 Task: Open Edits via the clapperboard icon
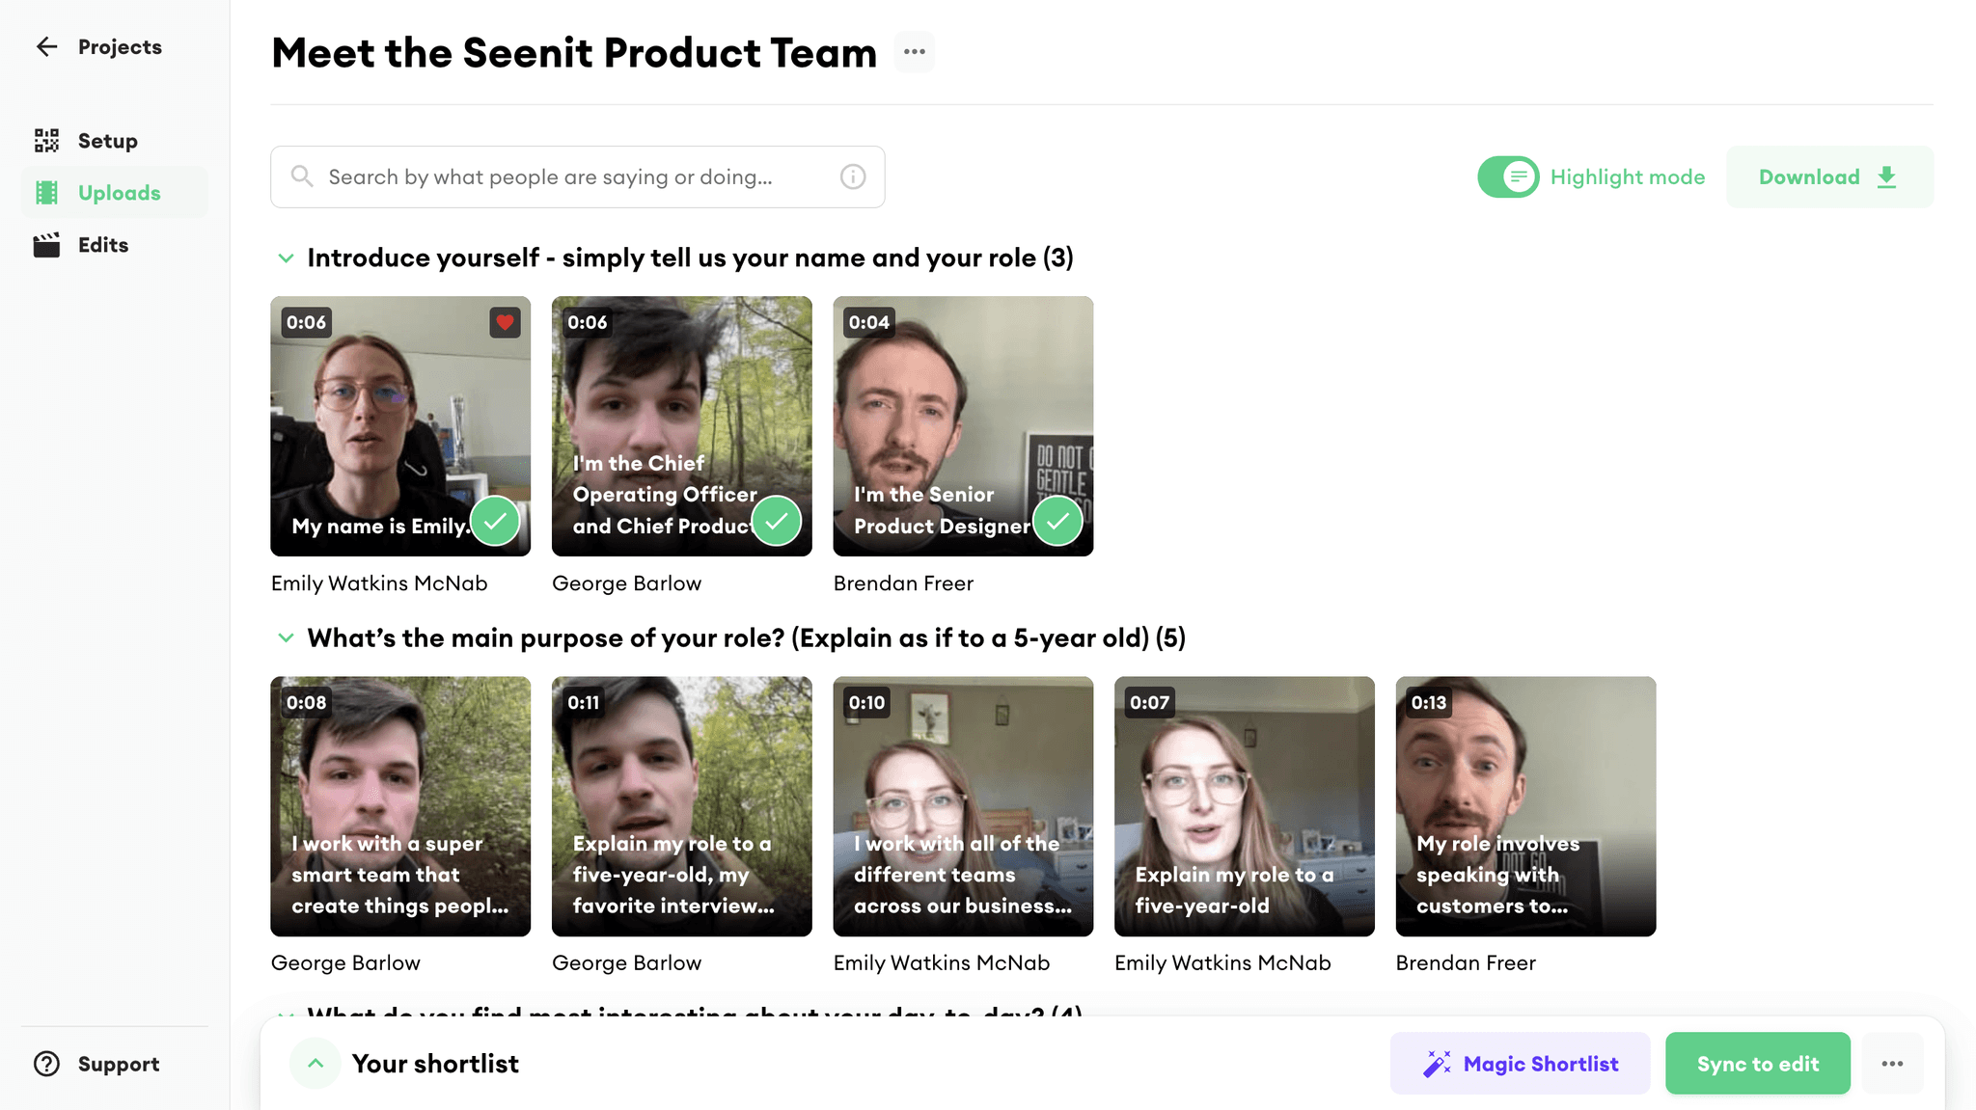(x=45, y=244)
